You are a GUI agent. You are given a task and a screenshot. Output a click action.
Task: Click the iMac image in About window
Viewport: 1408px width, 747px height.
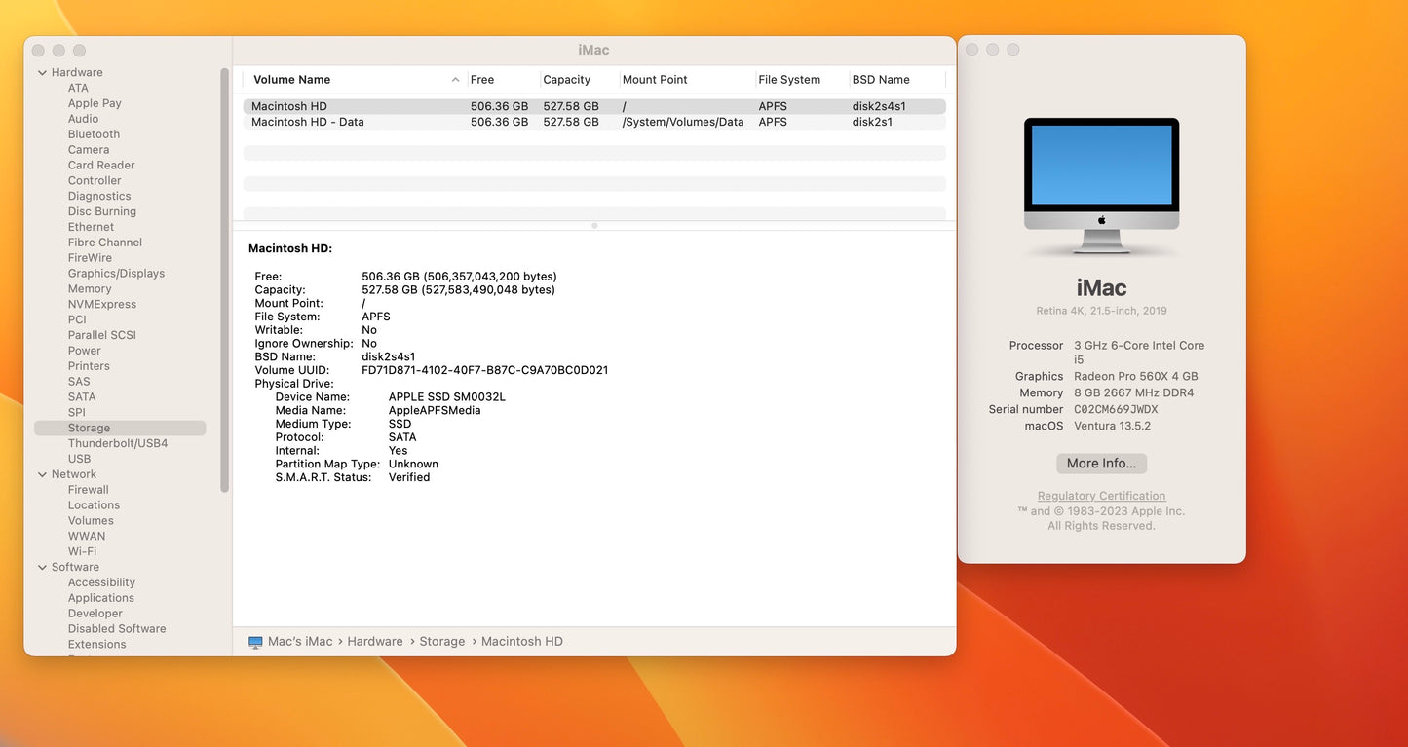click(1101, 185)
